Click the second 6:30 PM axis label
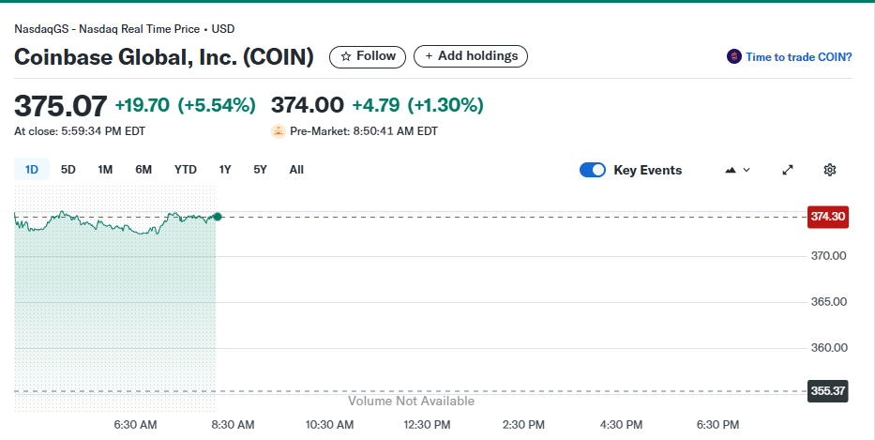This screenshot has height=440, width=875. coord(717,425)
